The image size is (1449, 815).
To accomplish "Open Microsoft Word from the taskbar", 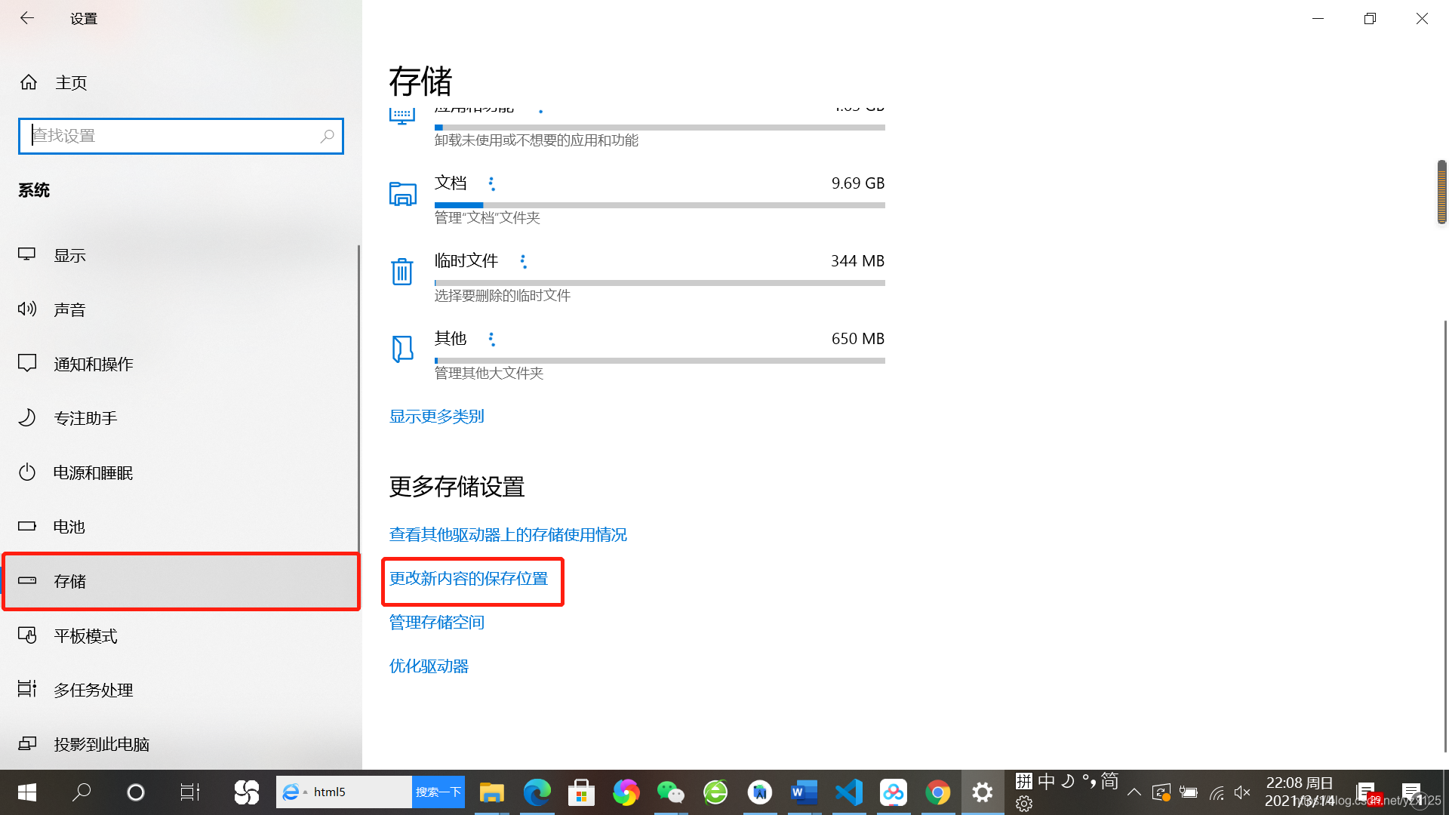I will click(x=804, y=792).
